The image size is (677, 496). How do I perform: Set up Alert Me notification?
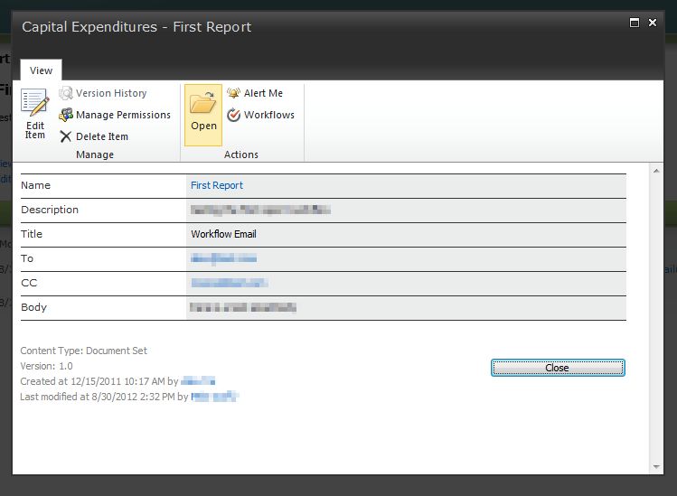tap(255, 93)
